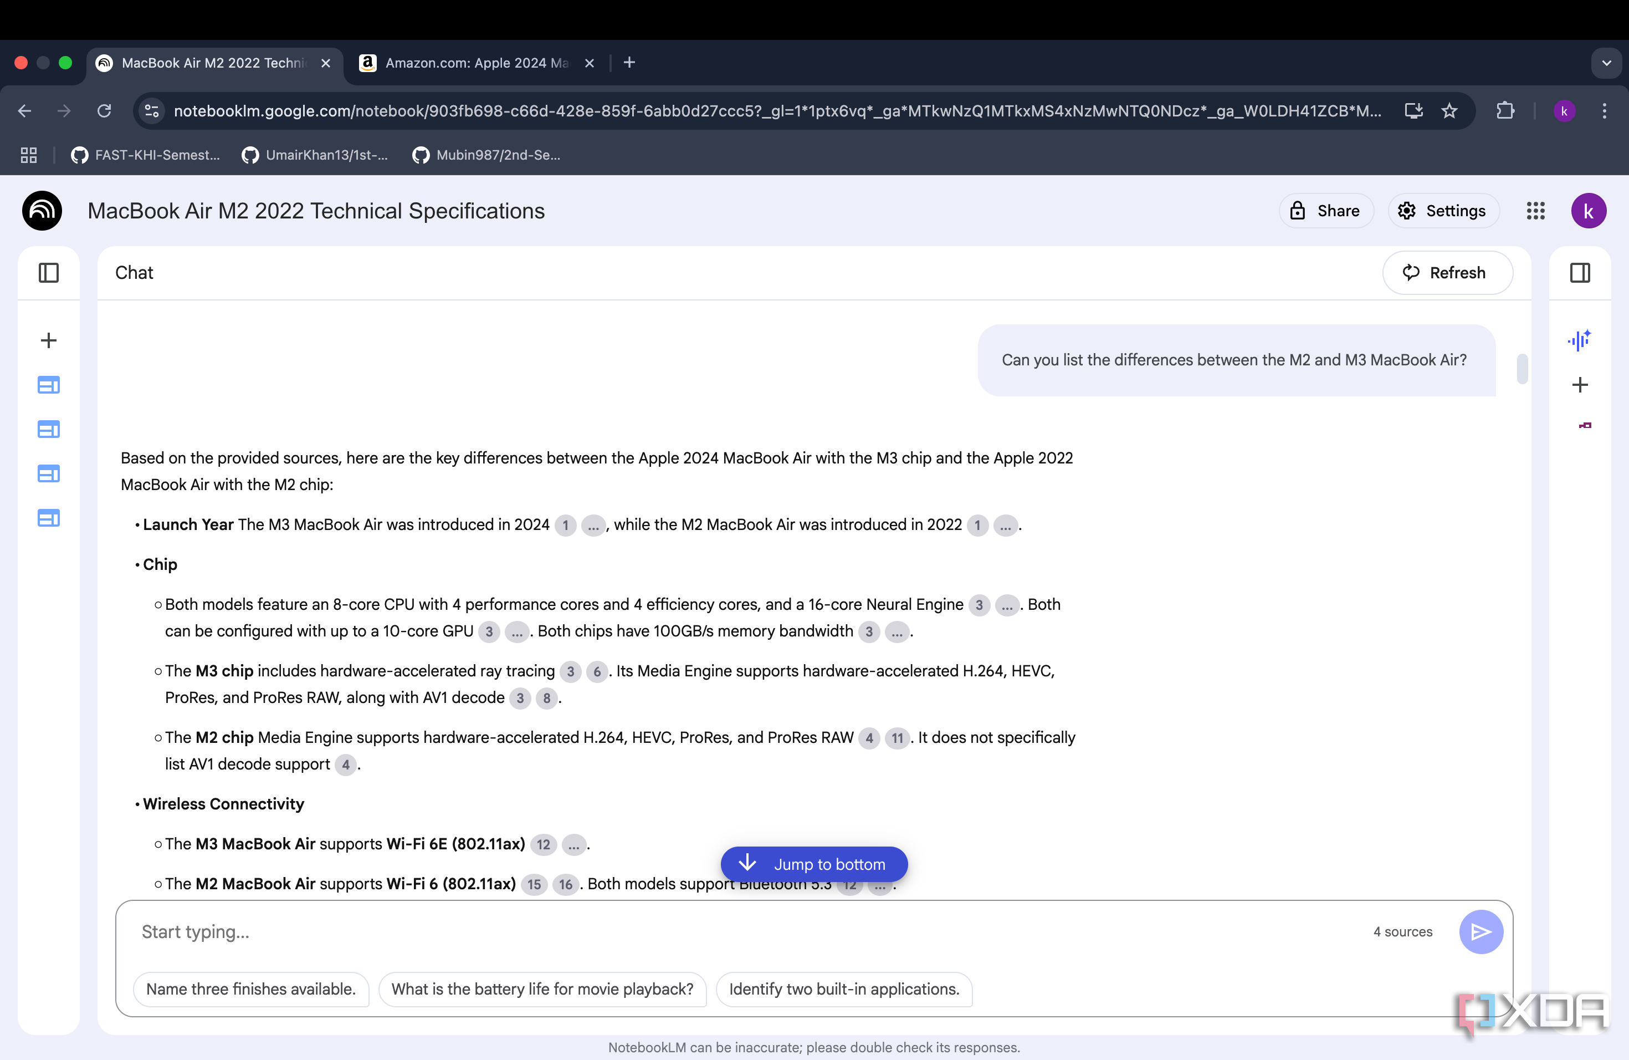Bookmark this page with star icon
This screenshot has width=1629, height=1060.
pyautogui.click(x=1449, y=111)
